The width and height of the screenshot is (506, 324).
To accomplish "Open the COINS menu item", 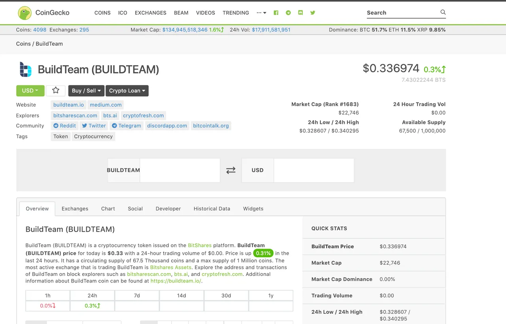I will 102,13.
